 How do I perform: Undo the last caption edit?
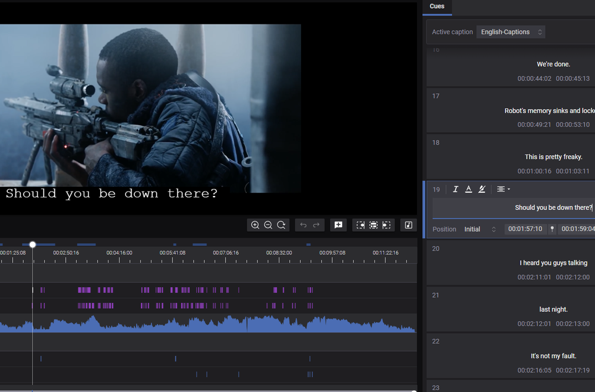(x=303, y=225)
